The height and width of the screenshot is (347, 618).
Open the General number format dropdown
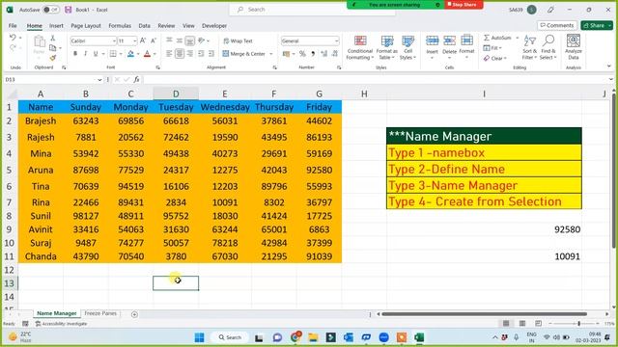(336, 40)
